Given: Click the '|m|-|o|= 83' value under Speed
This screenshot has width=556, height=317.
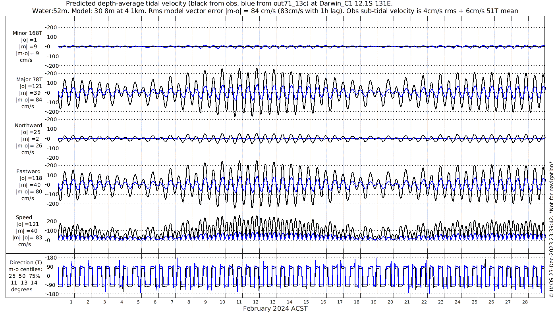Looking at the screenshot, I should point(28,237).
